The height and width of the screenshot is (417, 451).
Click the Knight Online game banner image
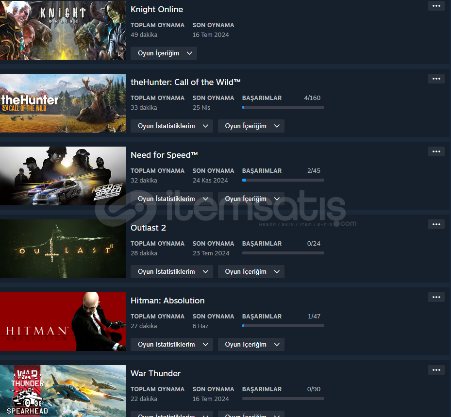tap(63, 30)
